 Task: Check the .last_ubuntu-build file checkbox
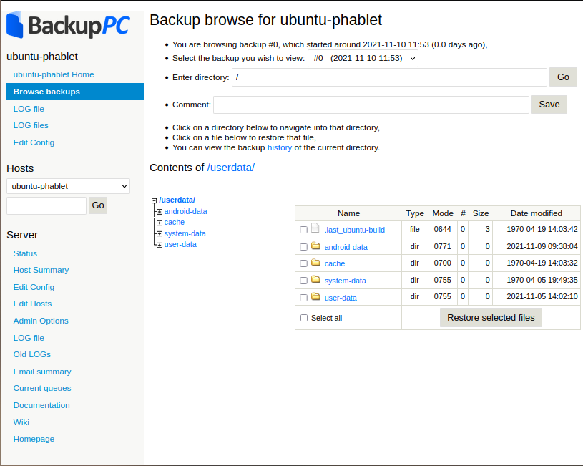pos(303,230)
